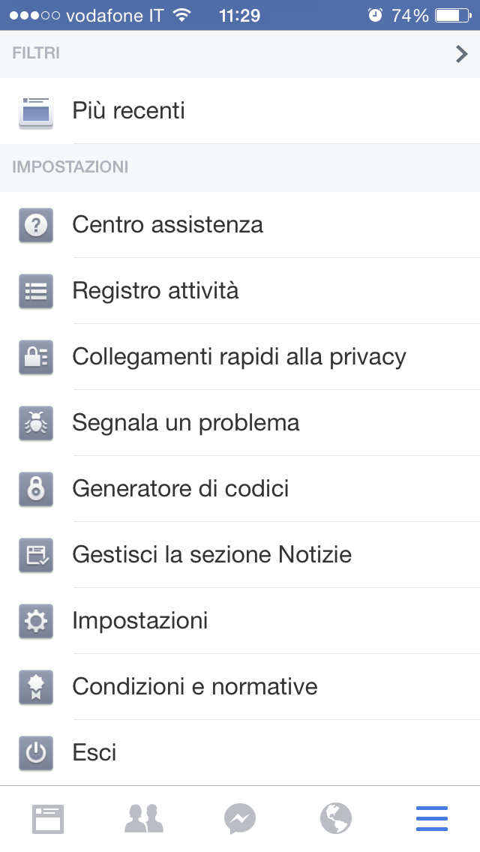480x852 pixels.
Task: Open Collegamenti rapidi alla privacy
Action: [x=238, y=357]
